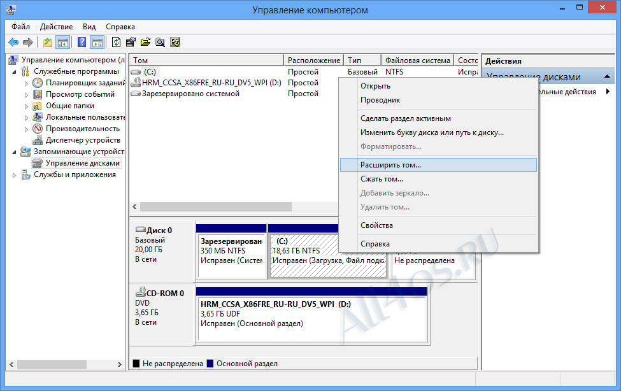Viewport: 621px width, 391px height.
Task: Select Проводник in the context menu
Action: [x=438, y=100]
